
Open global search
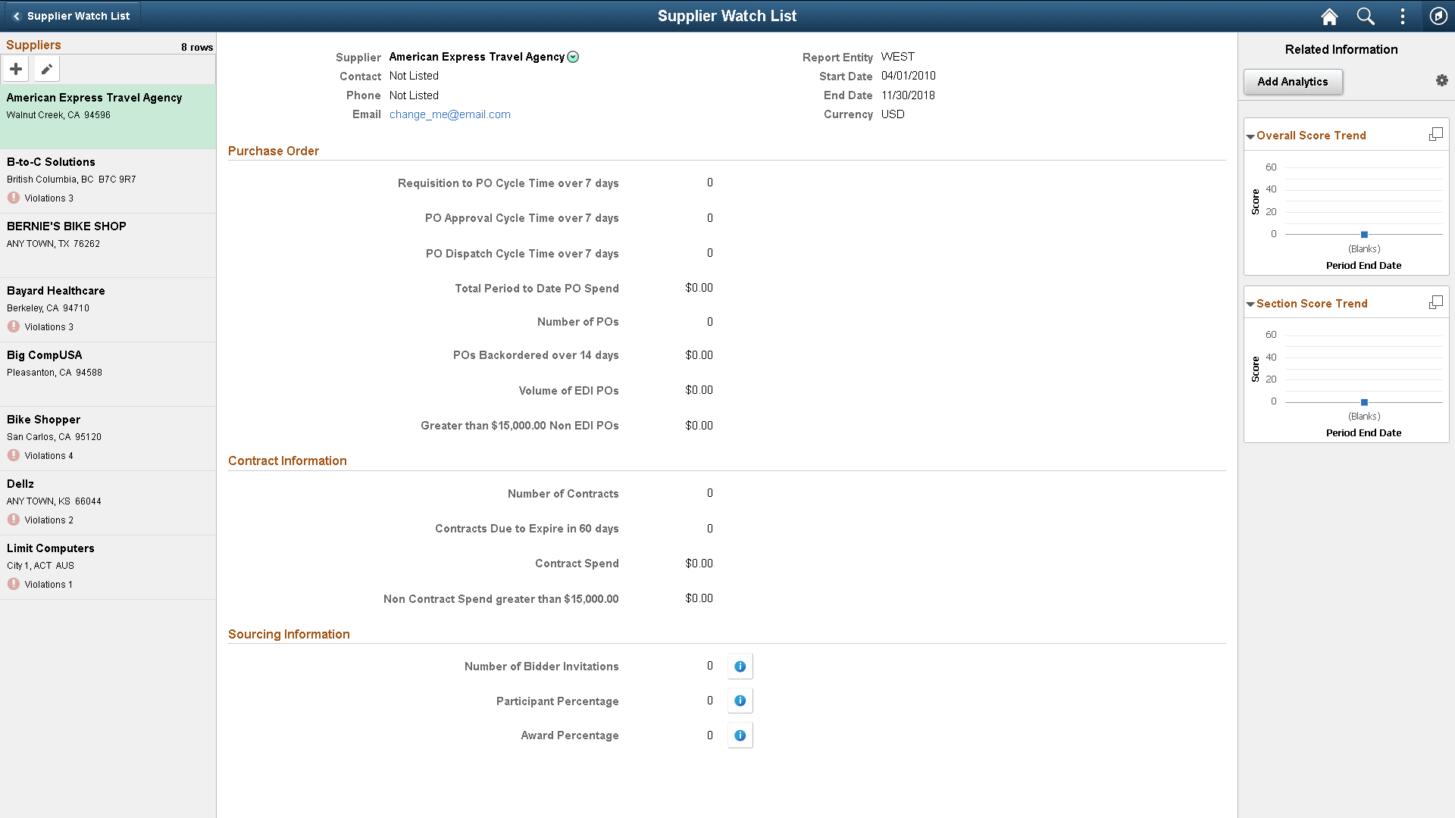(1365, 16)
